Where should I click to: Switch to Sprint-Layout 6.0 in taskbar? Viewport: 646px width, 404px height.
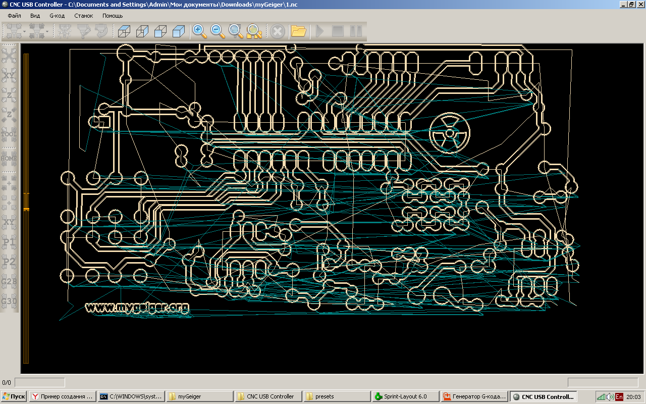click(x=405, y=396)
